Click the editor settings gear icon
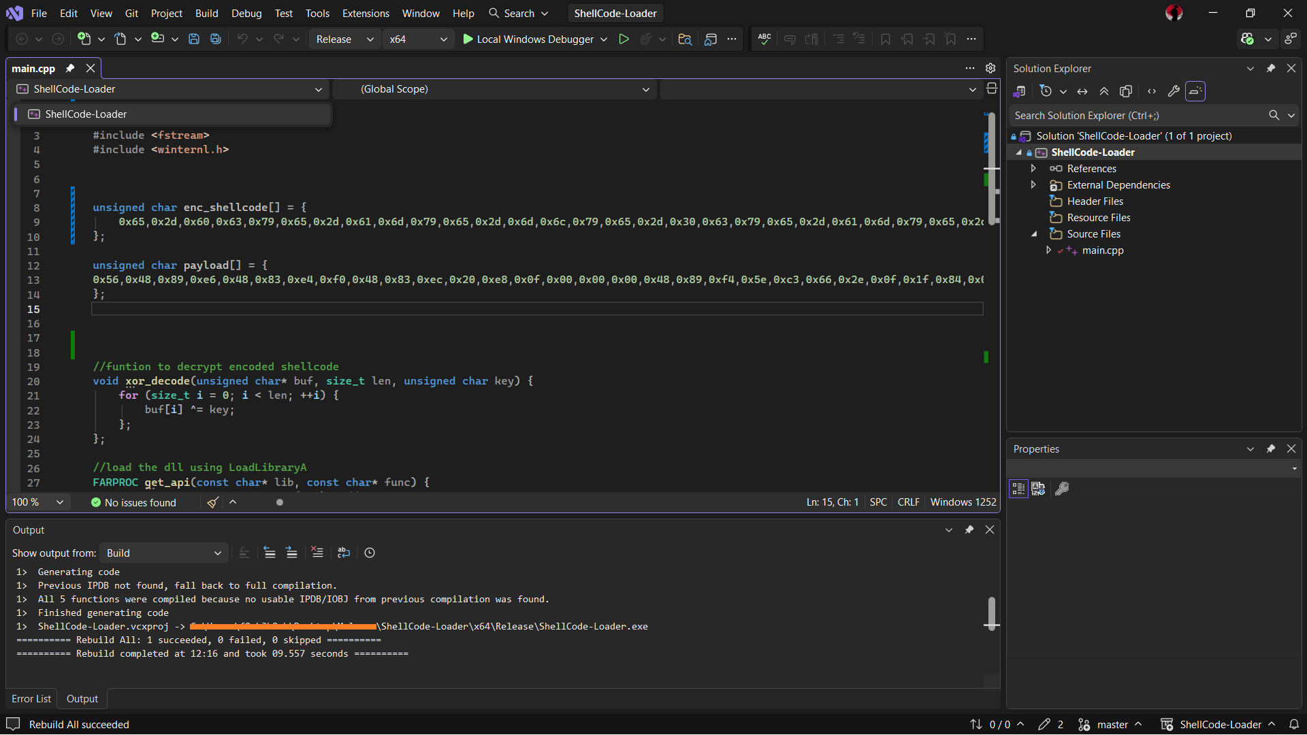 [x=990, y=68]
